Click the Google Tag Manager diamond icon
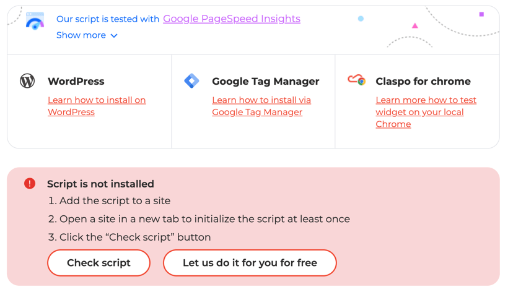 (191, 80)
